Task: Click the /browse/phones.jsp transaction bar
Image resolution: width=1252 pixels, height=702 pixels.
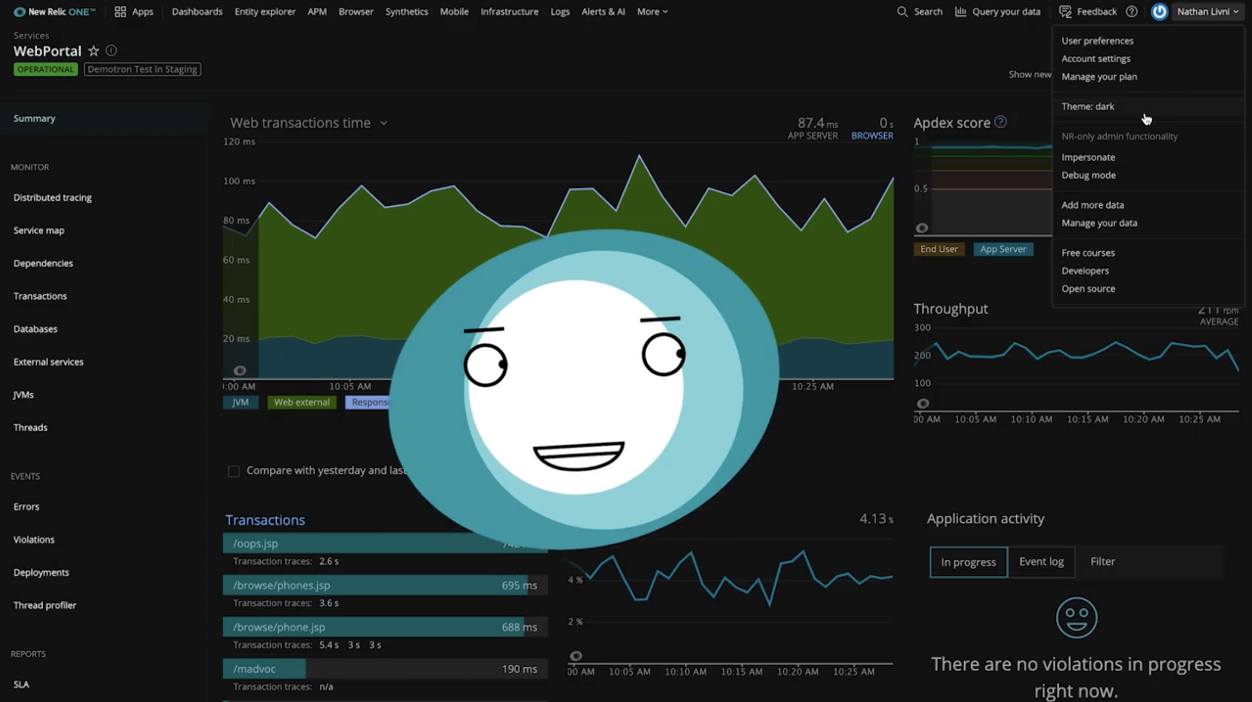Action: point(385,585)
